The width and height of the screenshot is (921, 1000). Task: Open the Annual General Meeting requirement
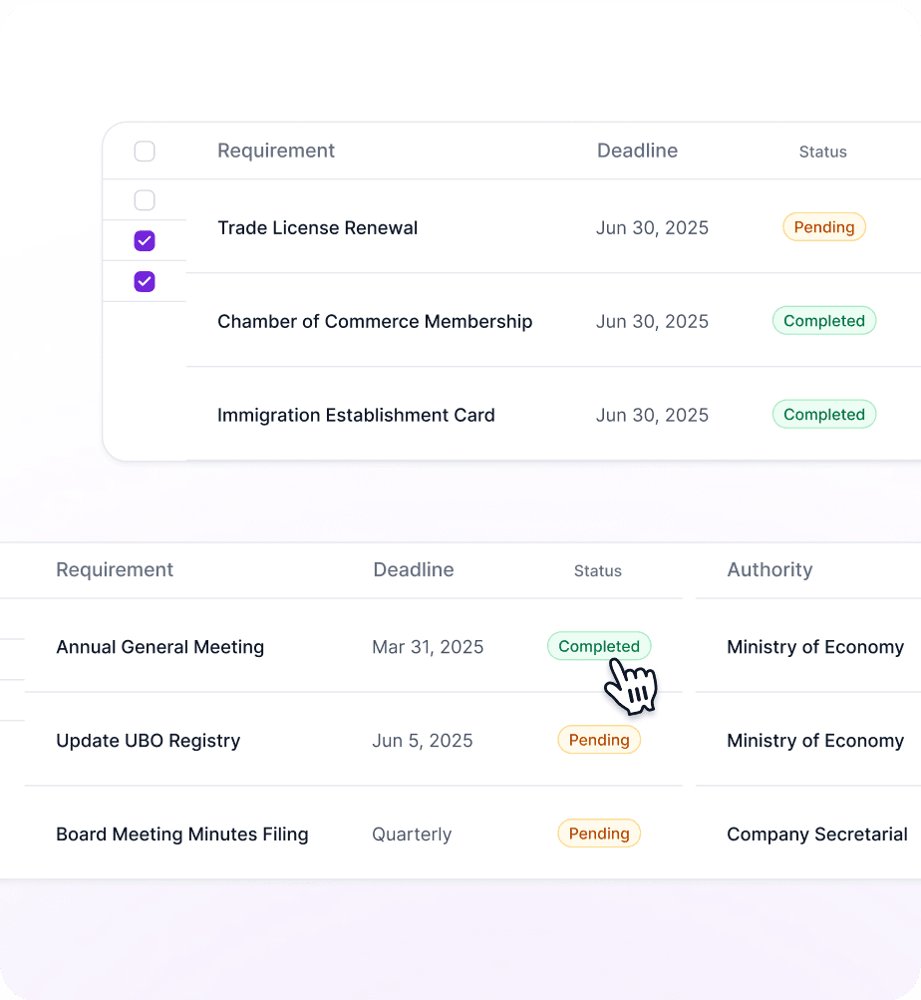coord(159,647)
